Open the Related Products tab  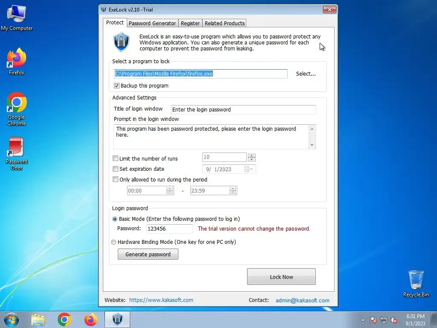click(x=224, y=23)
